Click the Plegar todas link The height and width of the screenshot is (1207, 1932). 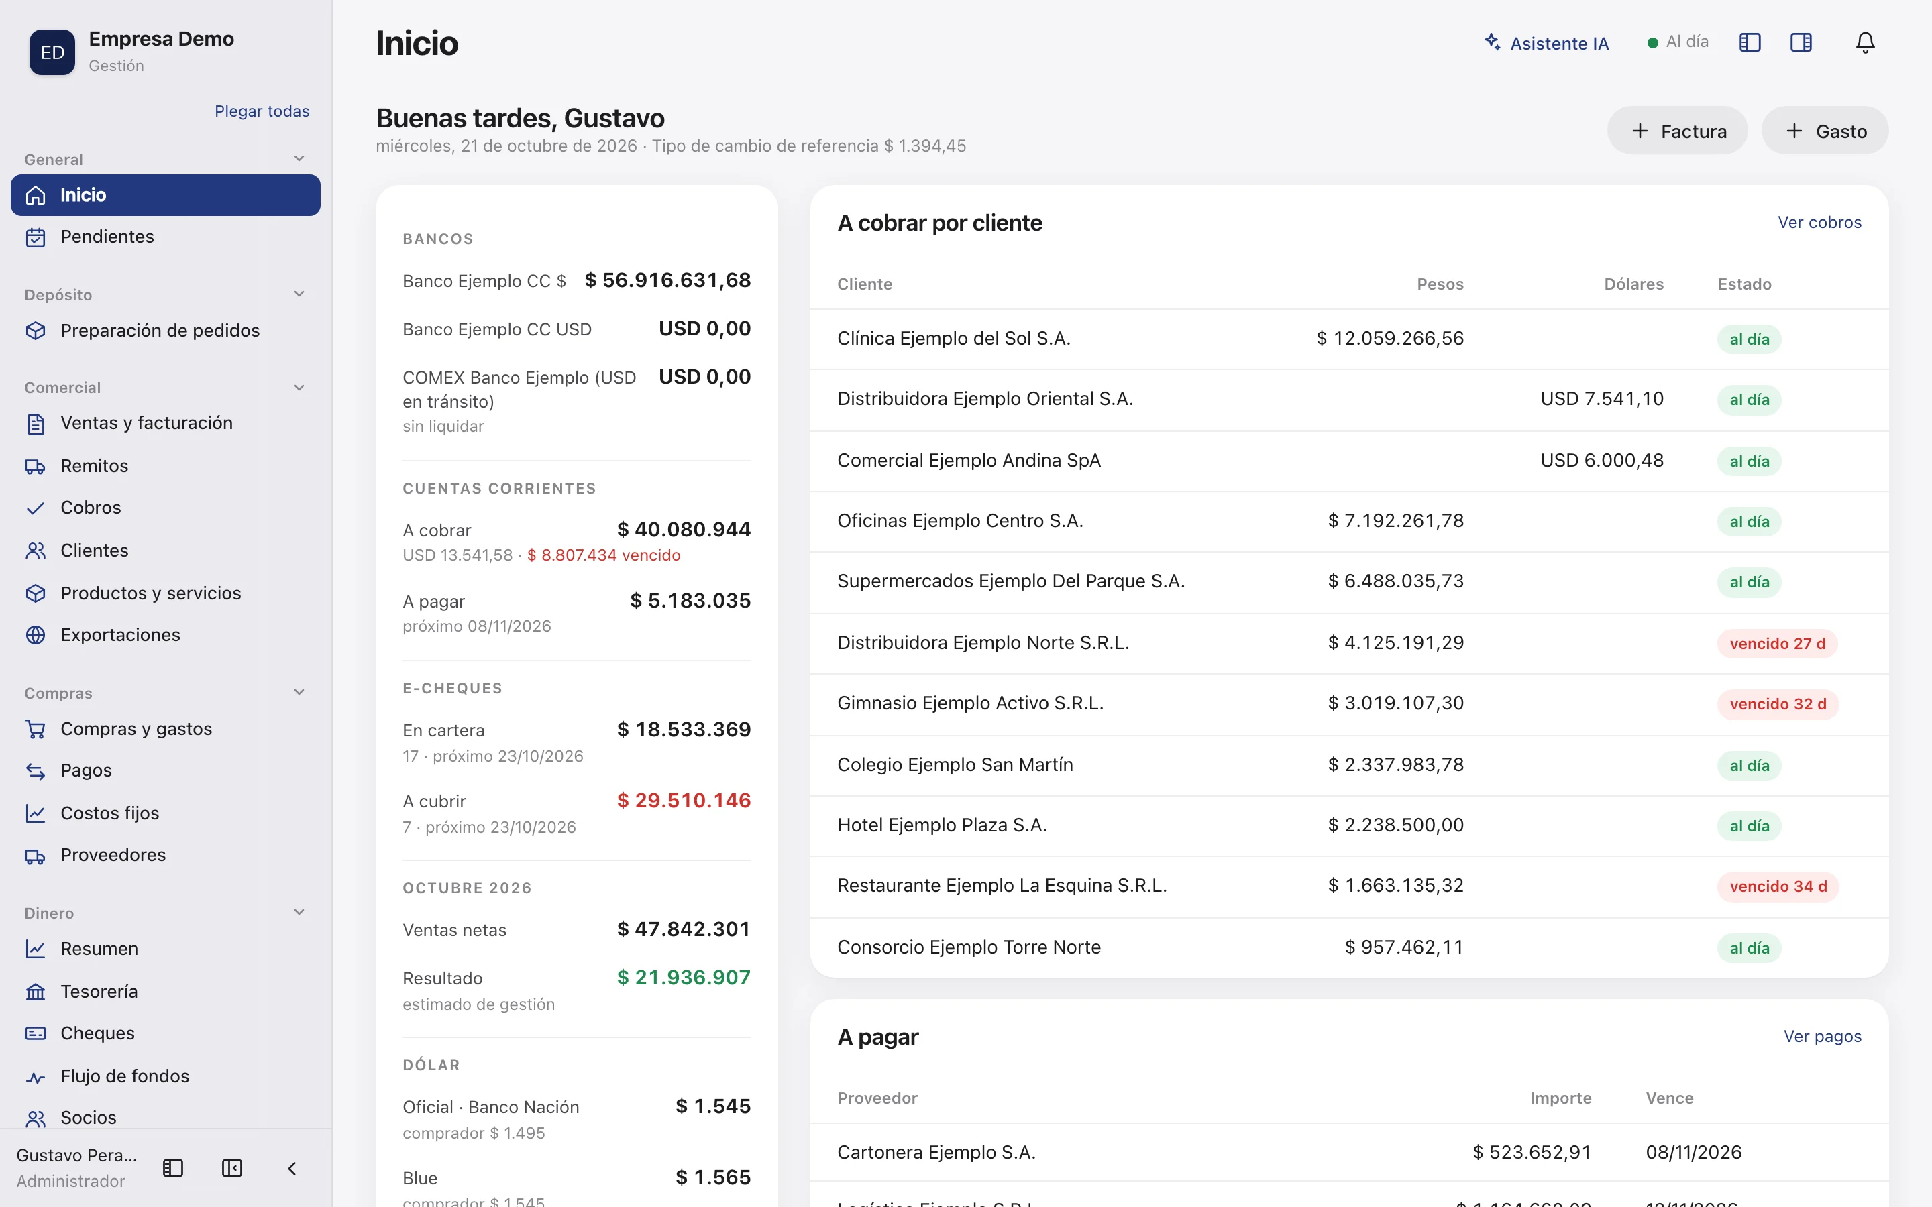[262, 111]
